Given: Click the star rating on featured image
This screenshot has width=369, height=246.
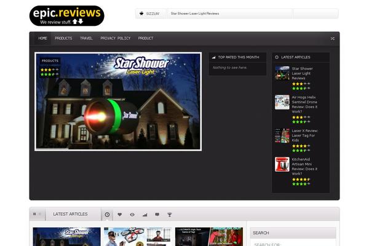Looking at the screenshot, I should tap(50, 72).
